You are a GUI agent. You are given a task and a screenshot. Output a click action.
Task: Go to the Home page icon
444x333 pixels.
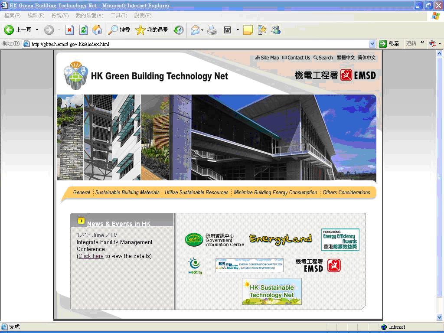click(97, 30)
